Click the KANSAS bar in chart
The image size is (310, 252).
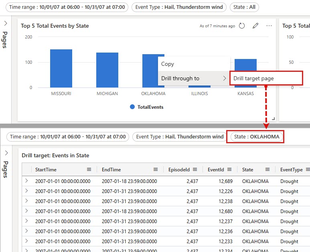coord(245,65)
